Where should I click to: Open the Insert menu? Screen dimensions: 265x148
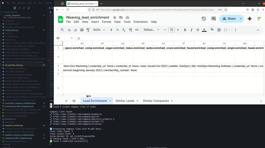[x=95, y=22]
